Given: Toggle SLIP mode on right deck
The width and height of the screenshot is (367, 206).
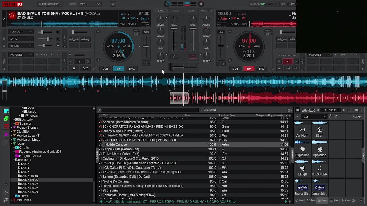Looking at the screenshot, I should 268,34.
